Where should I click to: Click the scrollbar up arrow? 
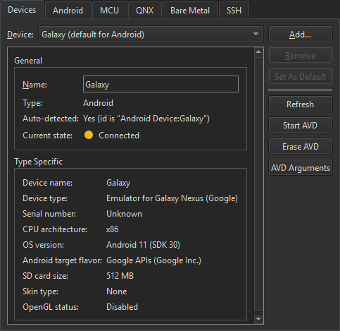[258, 52]
